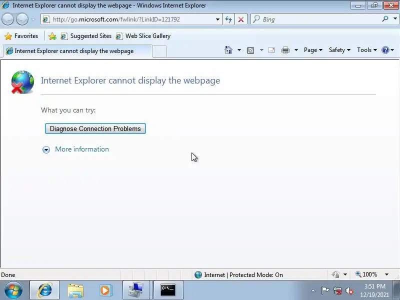Screen dimensions: 400x300
Task: Open Windows Explorer from the taskbar
Action: (x=75, y=290)
